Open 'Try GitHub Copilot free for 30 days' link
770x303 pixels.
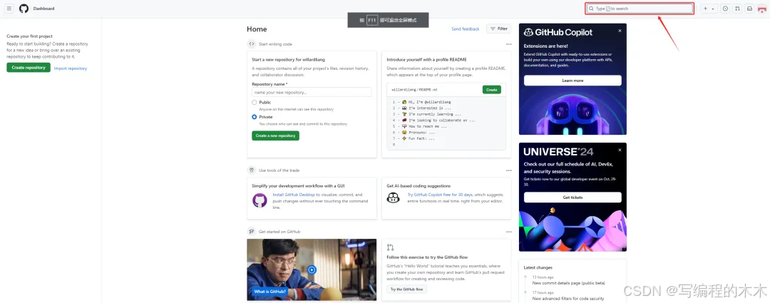[x=440, y=195]
